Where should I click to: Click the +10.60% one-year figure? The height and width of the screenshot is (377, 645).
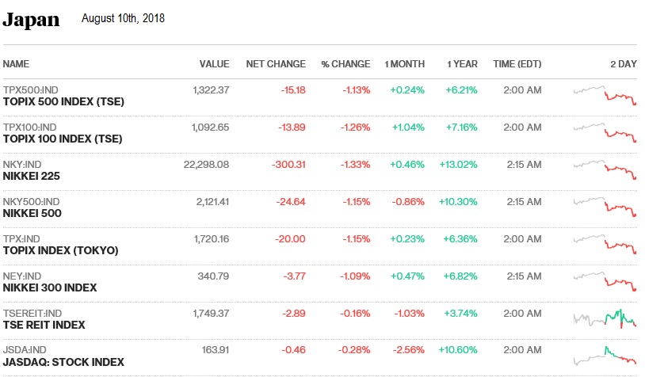click(x=458, y=350)
